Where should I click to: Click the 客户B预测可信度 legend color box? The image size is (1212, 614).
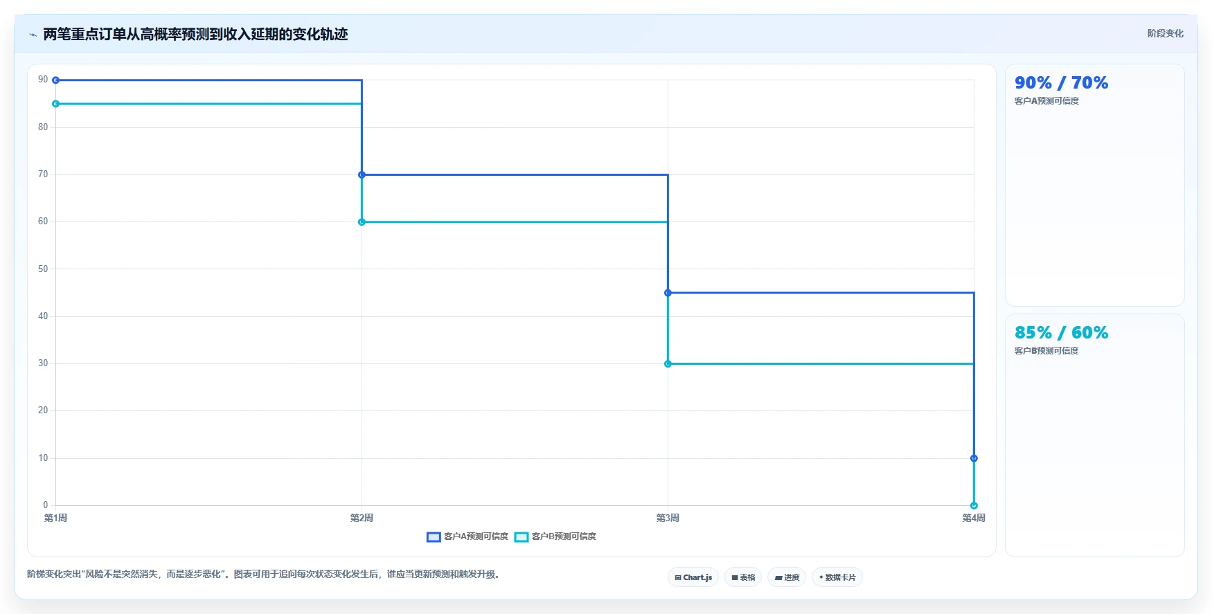point(522,537)
